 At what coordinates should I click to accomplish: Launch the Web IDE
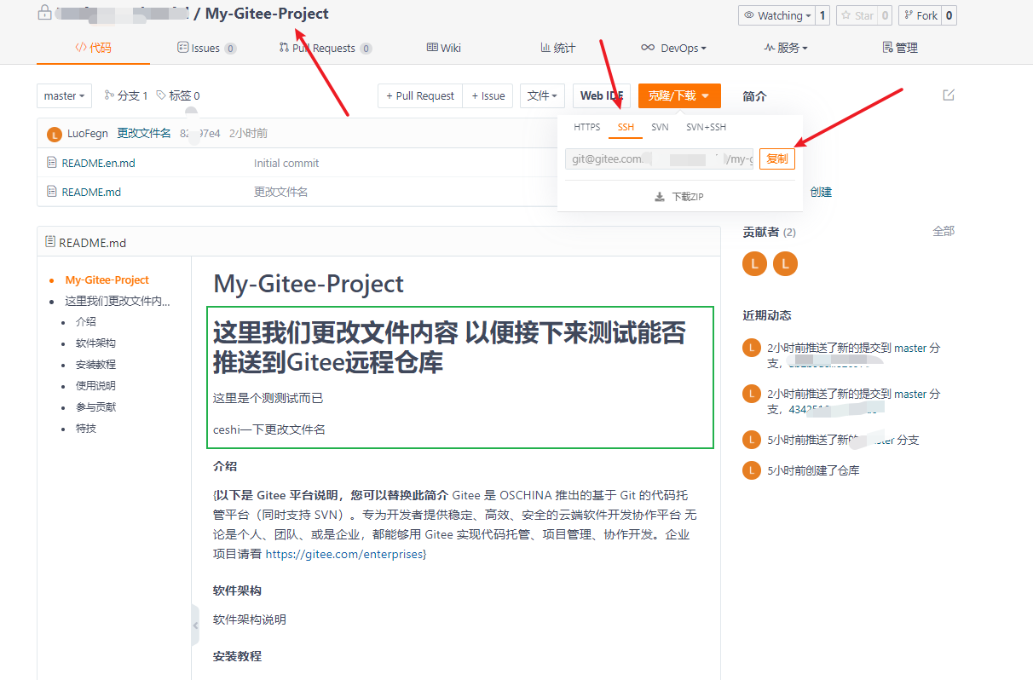[602, 95]
